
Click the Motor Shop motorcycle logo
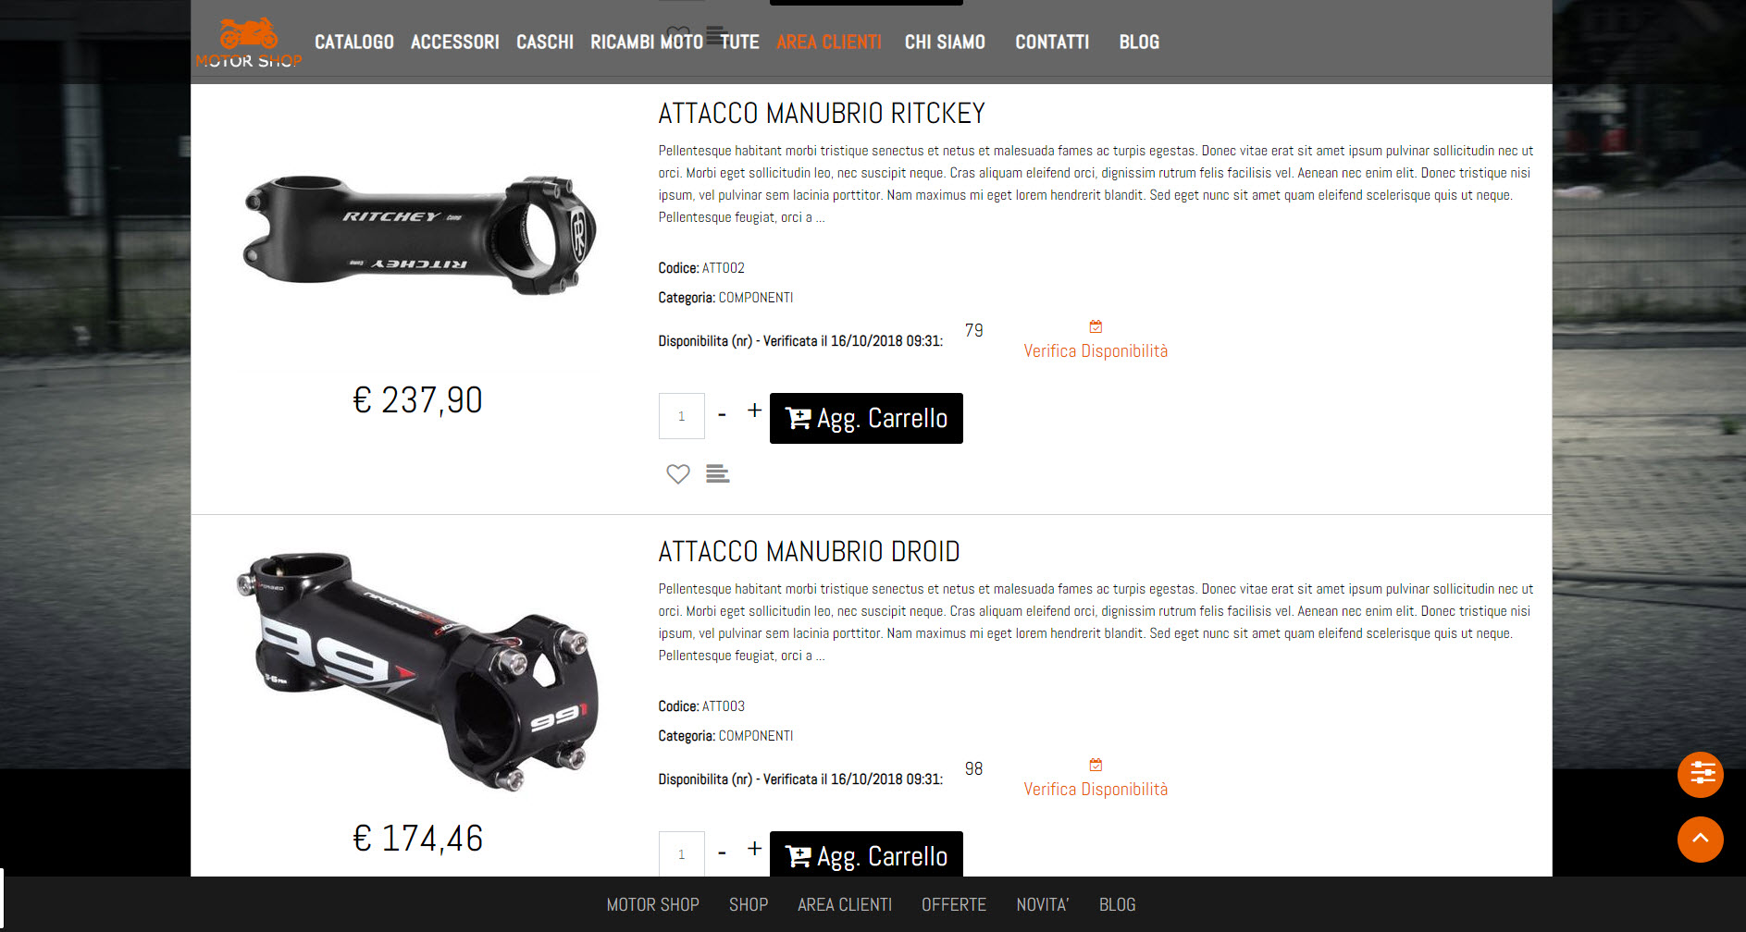click(x=248, y=43)
